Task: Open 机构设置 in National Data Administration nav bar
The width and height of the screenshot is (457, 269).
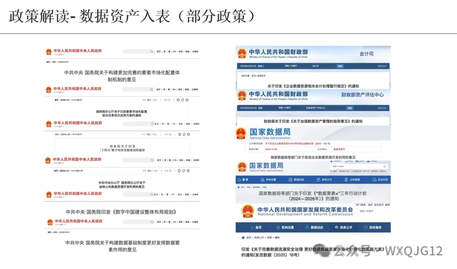Action: 268,179
